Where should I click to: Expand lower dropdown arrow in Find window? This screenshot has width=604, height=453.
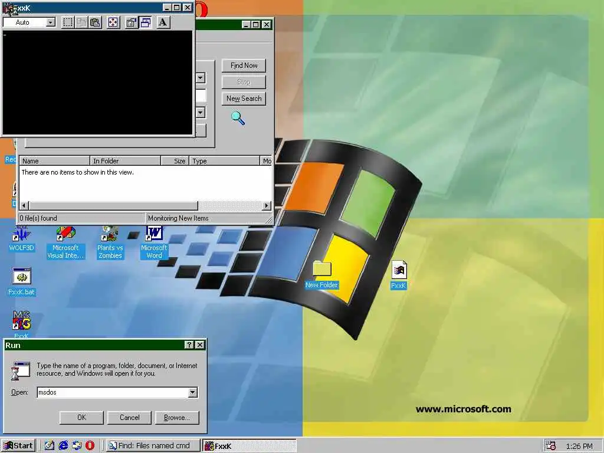point(201,113)
